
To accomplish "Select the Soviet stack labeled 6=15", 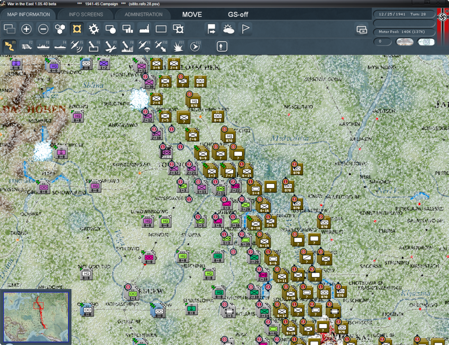I will 246,171.
